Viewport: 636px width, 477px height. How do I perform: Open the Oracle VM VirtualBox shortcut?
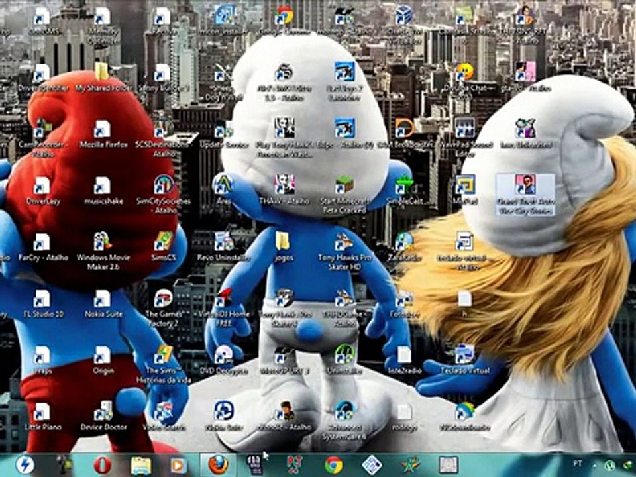point(403,25)
